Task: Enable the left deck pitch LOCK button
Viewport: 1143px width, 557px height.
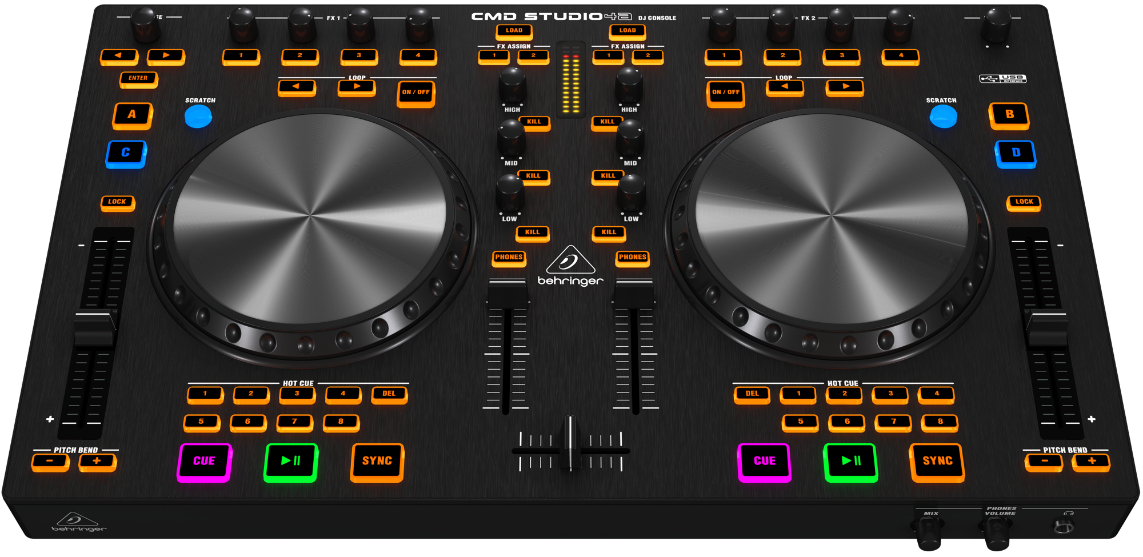Action: click(117, 202)
